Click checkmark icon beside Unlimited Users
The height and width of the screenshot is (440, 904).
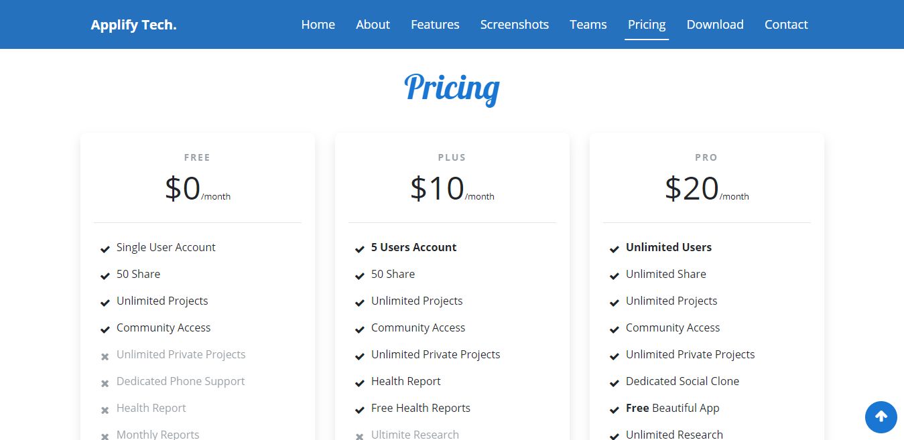click(615, 249)
